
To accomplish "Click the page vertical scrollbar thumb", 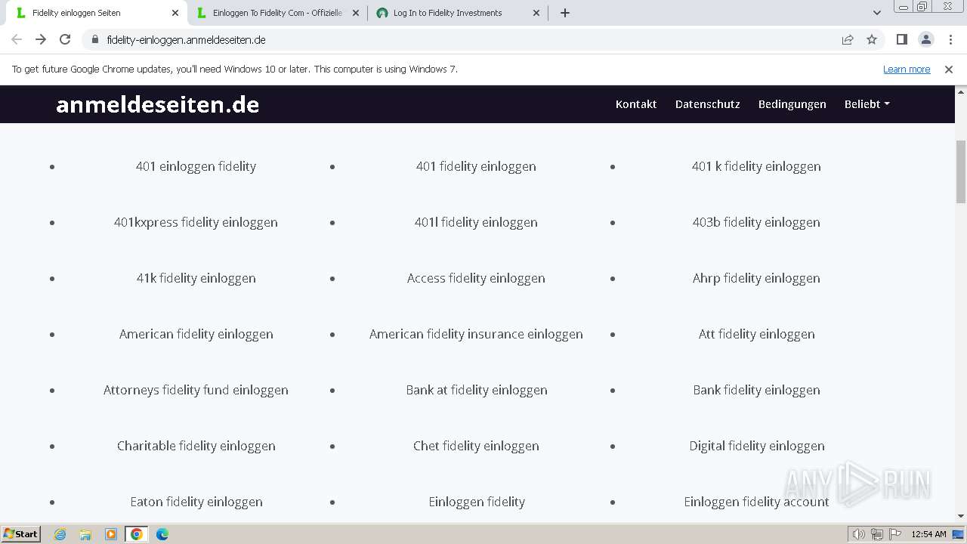I will tap(961, 172).
